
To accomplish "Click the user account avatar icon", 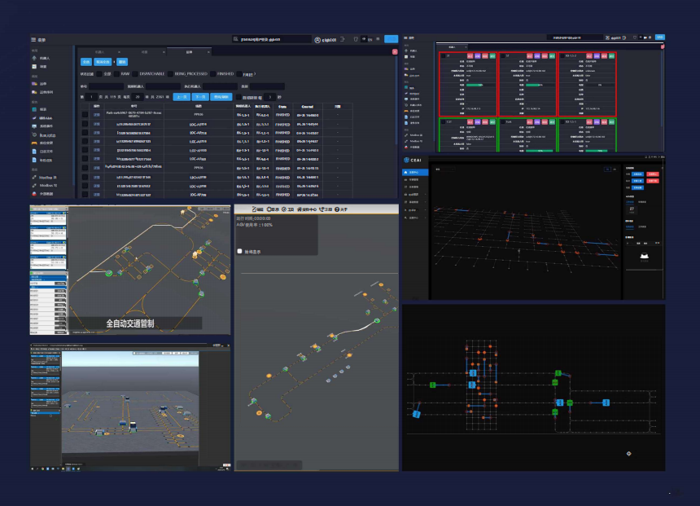I will tap(319, 39).
